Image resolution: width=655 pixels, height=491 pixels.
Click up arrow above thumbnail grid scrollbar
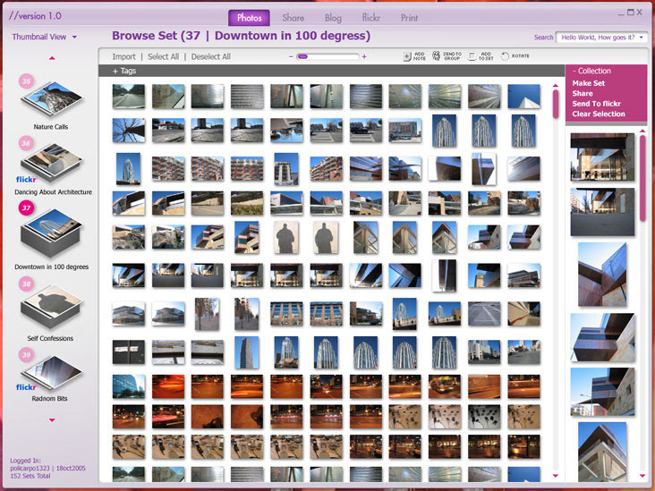tap(555, 85)
